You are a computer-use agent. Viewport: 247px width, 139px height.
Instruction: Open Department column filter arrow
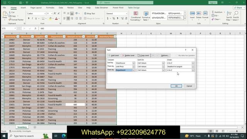click(64, 37)
